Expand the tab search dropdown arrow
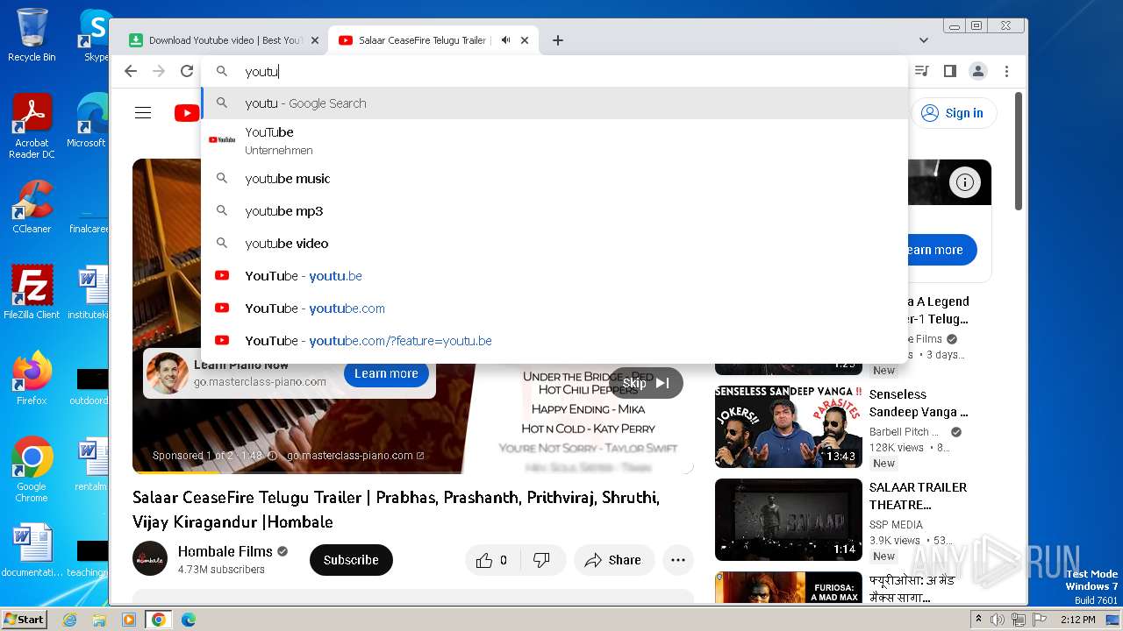Image resolution: width=1123 pixels, height=631 pixels. tap(923, 40)
